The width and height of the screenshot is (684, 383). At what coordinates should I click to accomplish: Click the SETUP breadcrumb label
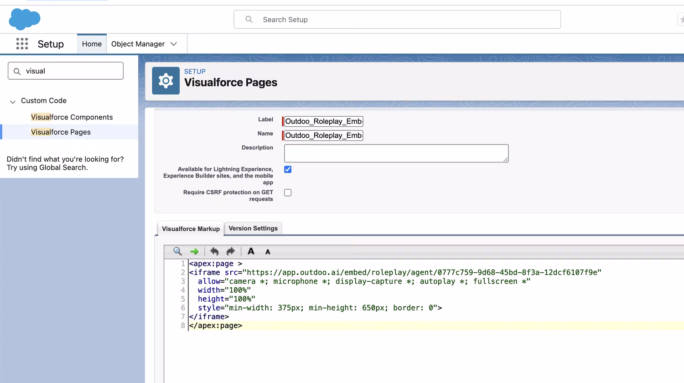tap(195, 72)
